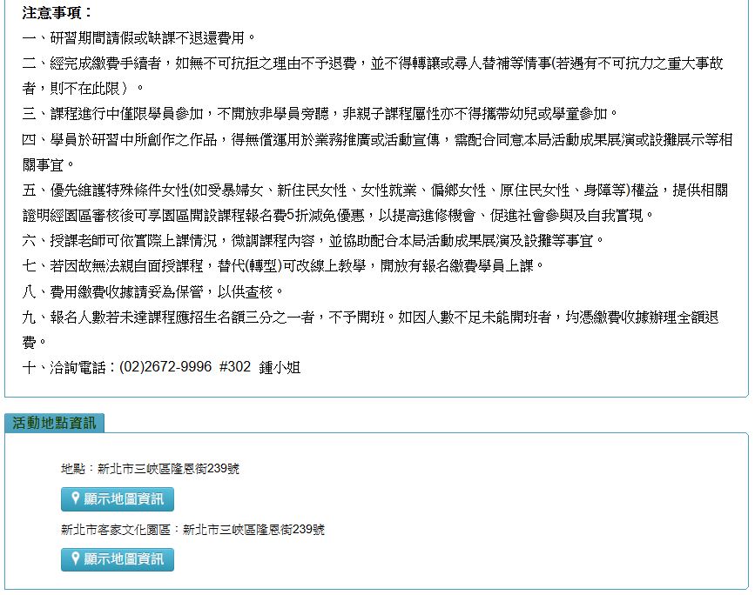This screenshot has height=595, width=755.
Task: Click item 一、研習期間請假或缺課不退還費用
Action: click(x=138, y=38)
